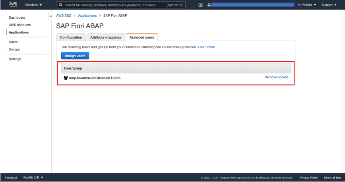345x182 pixels.
Task: Click the services search input field
Action: [x=121, y=5]
